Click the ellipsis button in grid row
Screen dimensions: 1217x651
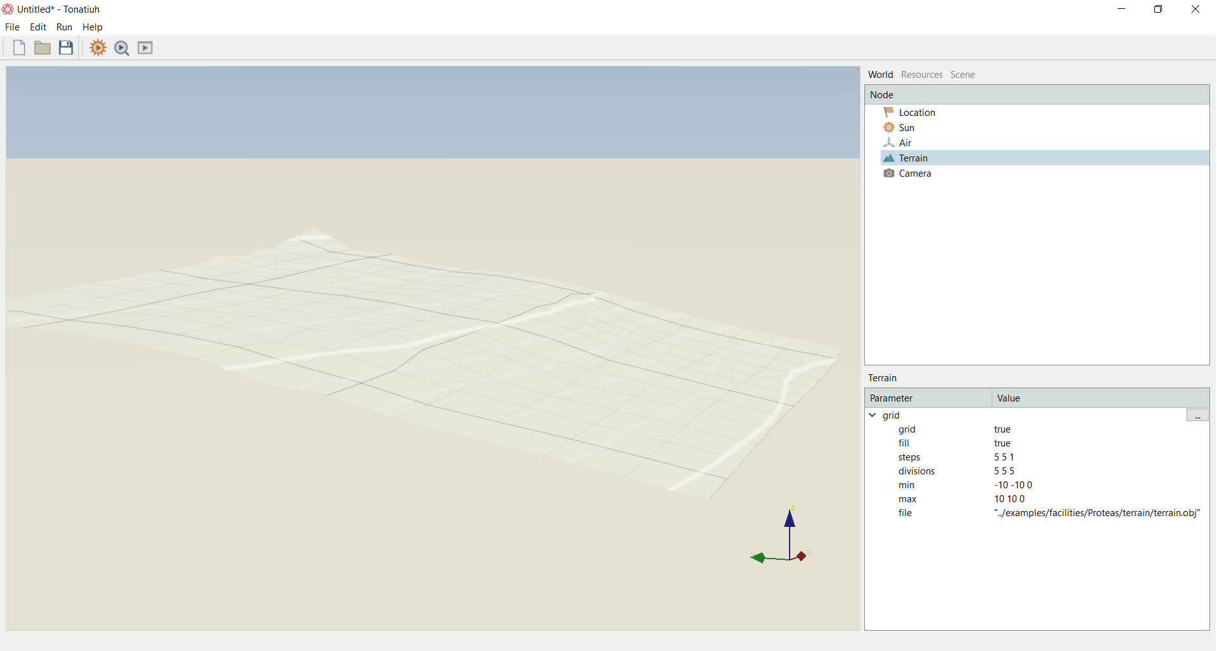tap(1197, 415)
